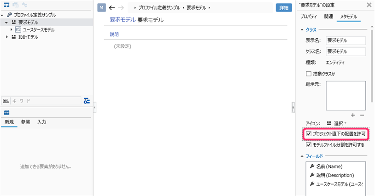Expand the ユースケースモデル tree node
This screenshot has height=196, width=375.
click(x=12, y=29)
